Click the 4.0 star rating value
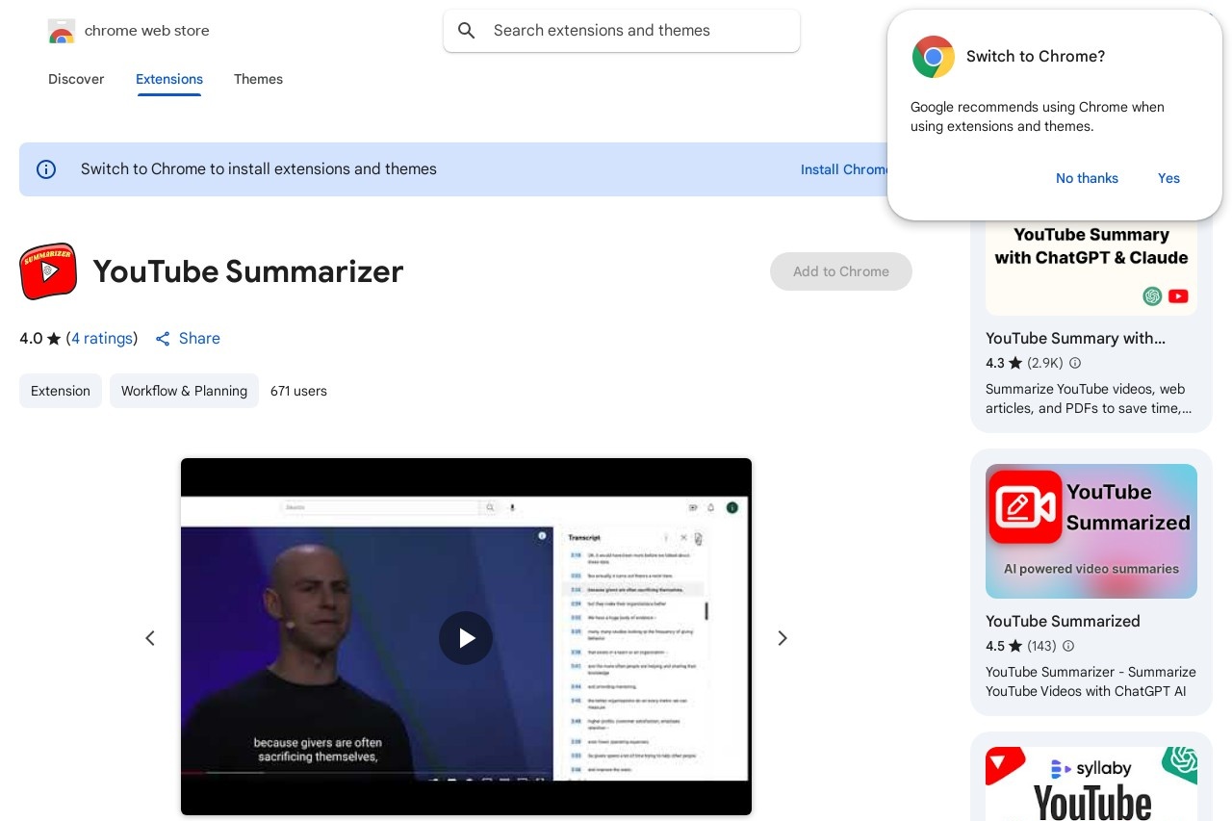The height and width of the screenshot is (821, 1232). point(31,339)
